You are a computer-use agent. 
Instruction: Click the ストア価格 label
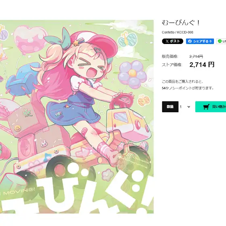click(x=172, y=65)
